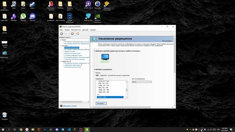
Task: Click the main panel vertical scrollbar thumb
Action: pos(174,55)
